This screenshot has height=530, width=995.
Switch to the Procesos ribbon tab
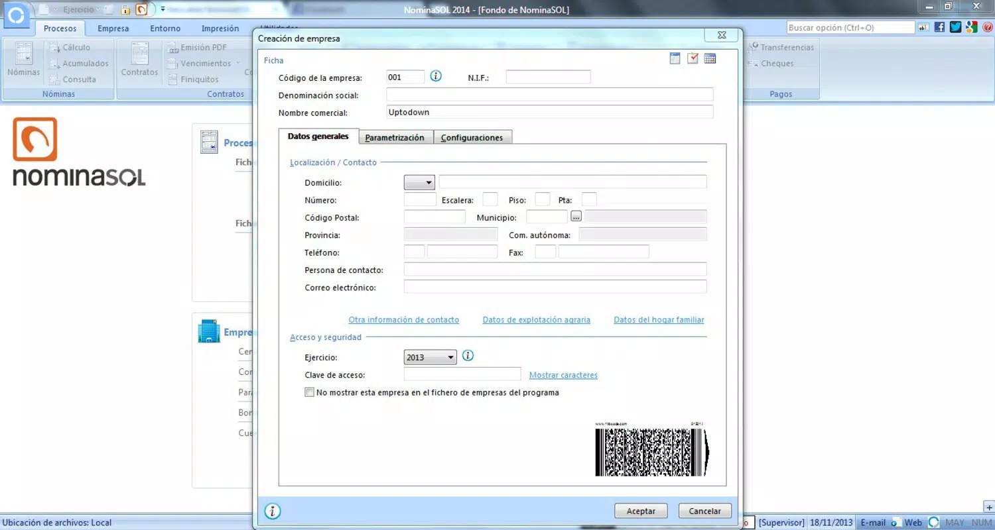click(x=60, y=28)
